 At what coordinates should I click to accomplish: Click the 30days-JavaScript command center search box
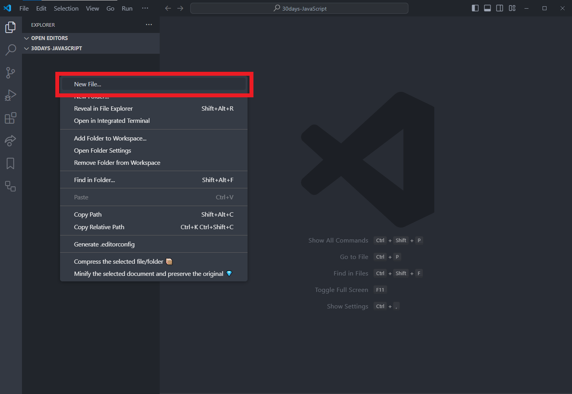(299, 8)
